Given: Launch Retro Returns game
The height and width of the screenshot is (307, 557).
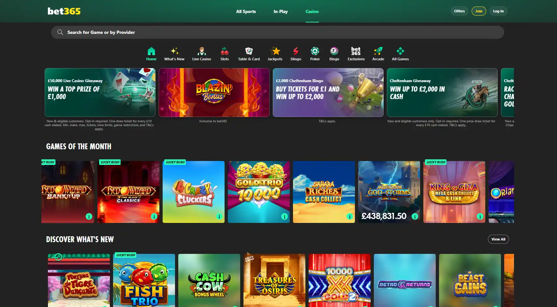Looking at the screenshot, I should (405, 280).
